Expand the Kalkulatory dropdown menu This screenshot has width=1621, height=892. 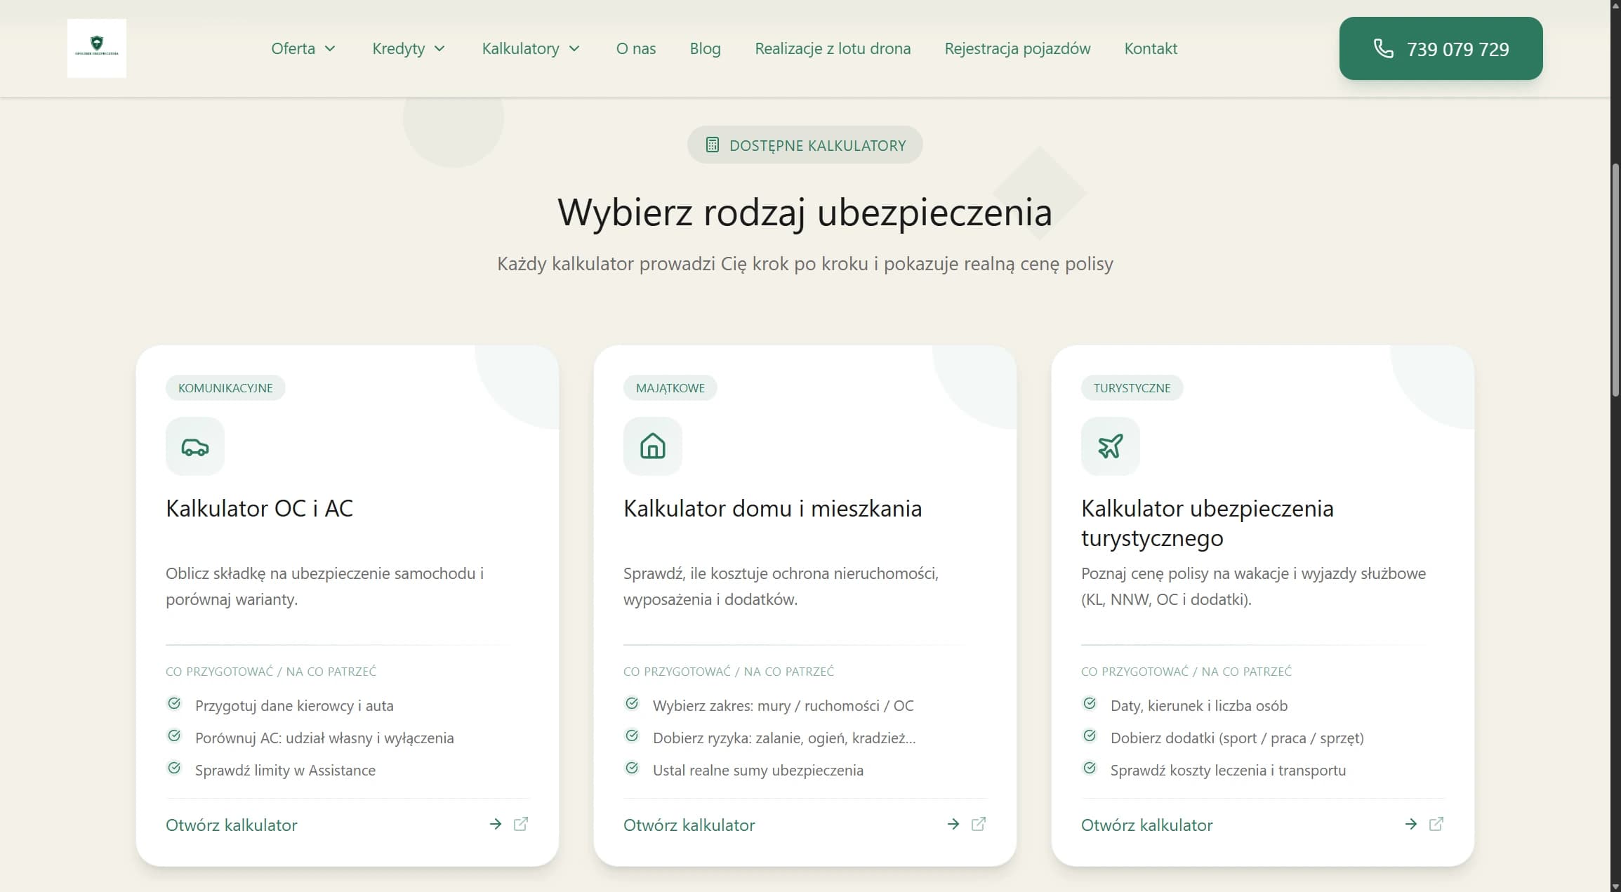pos(531,48)
